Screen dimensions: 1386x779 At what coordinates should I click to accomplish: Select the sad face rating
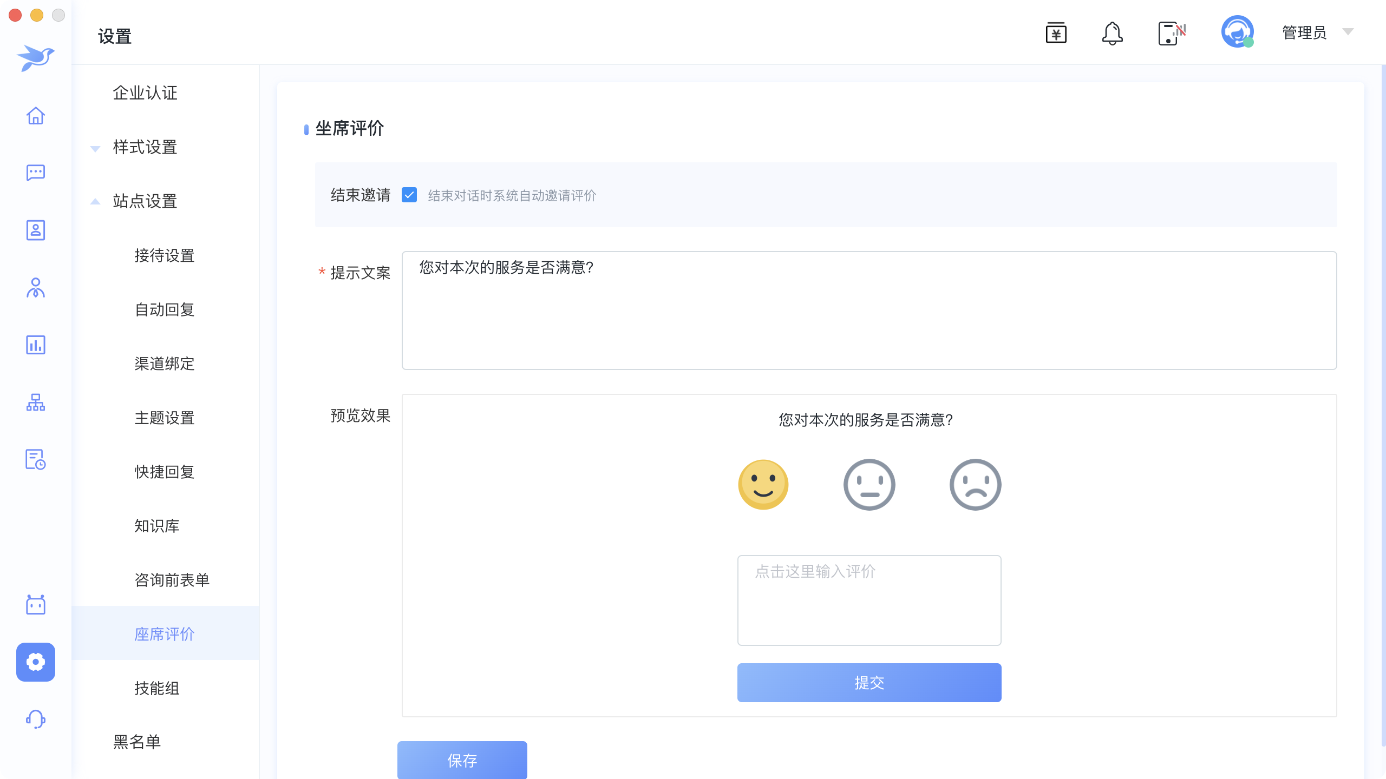(975, 485)
